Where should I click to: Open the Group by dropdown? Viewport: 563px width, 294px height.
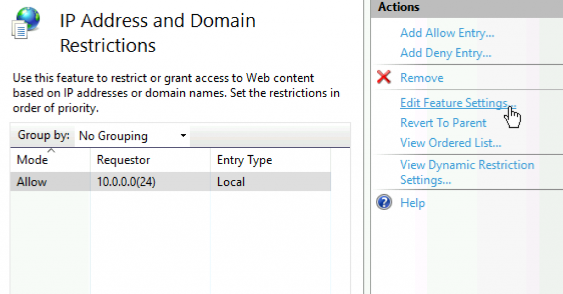pyautogui.click(x=132, y=136)
